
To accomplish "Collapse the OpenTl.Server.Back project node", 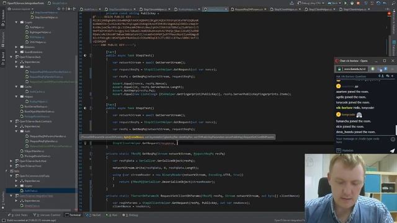I will pyautogui.click(x=11, y=57).
